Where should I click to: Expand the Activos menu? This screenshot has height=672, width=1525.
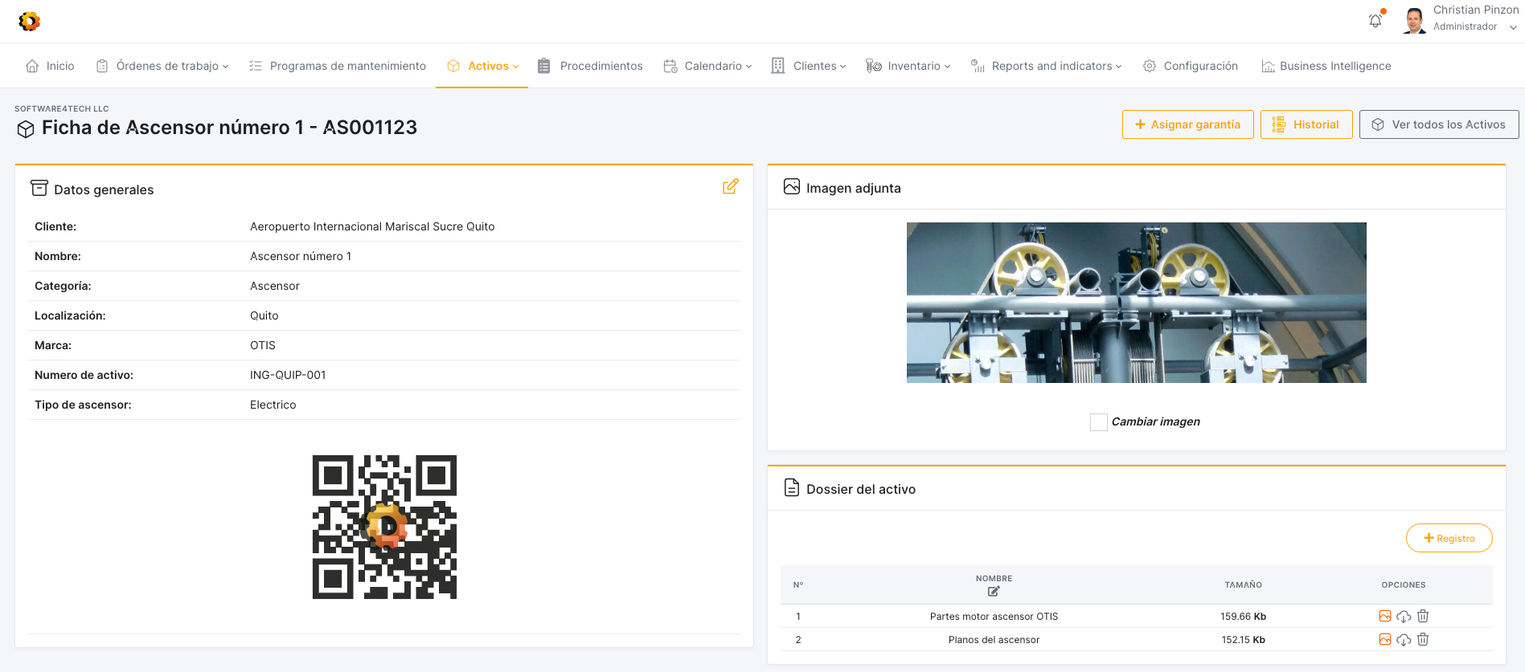coord(482,66)
